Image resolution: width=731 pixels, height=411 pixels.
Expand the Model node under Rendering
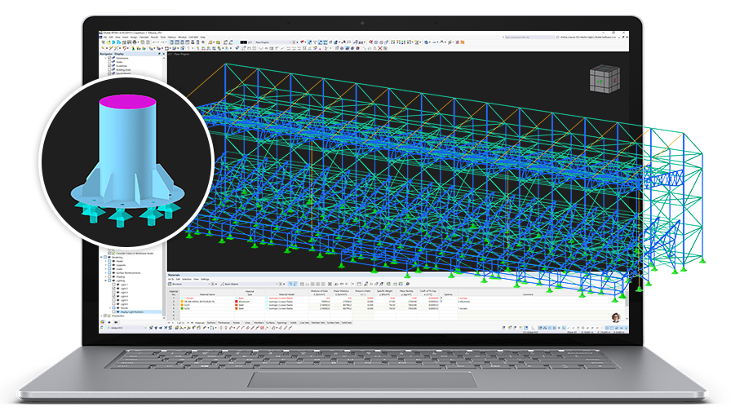[105, 261]
